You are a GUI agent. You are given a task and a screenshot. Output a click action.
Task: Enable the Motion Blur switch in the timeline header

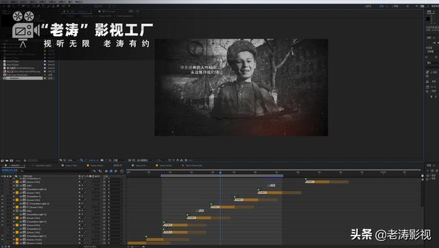(116, 171)
